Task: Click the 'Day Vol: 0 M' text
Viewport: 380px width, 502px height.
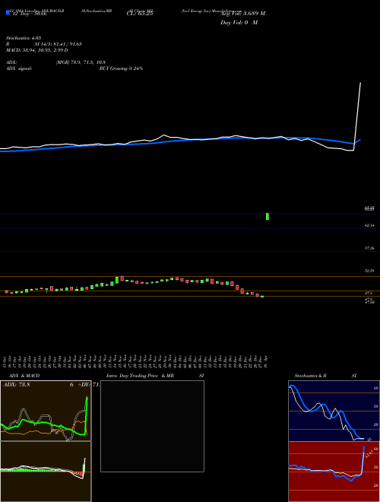Action: [239, 23]
